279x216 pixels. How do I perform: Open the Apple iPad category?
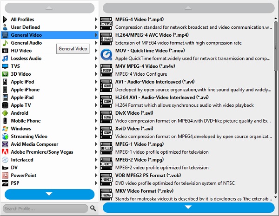pyautogui.click(x=50, y=98)
